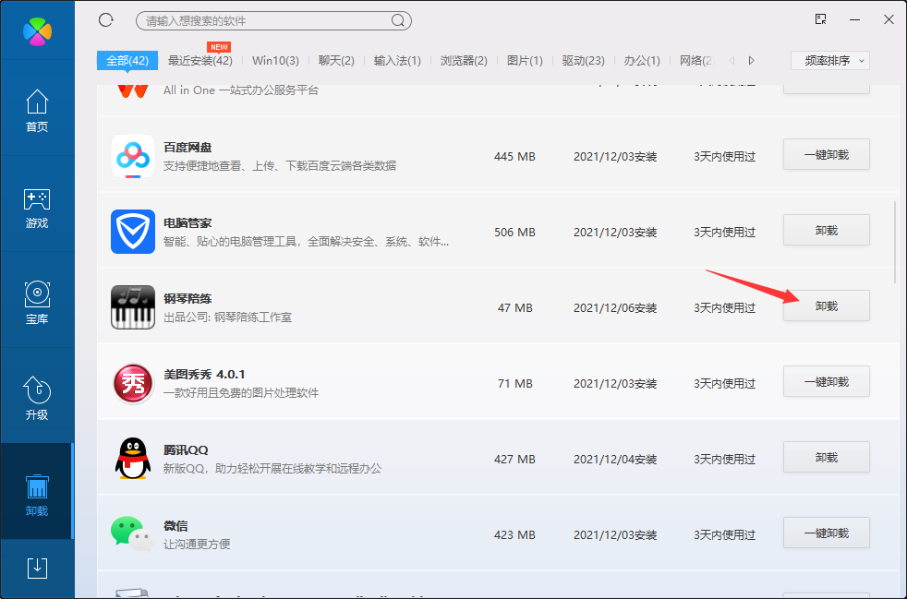Open the skin/menu icon near minimize button
This screenshot has height=599, width=907.
point(820,19)
